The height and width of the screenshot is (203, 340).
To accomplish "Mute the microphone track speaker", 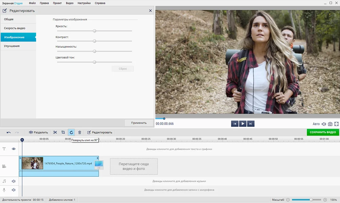I will point(14,190).
